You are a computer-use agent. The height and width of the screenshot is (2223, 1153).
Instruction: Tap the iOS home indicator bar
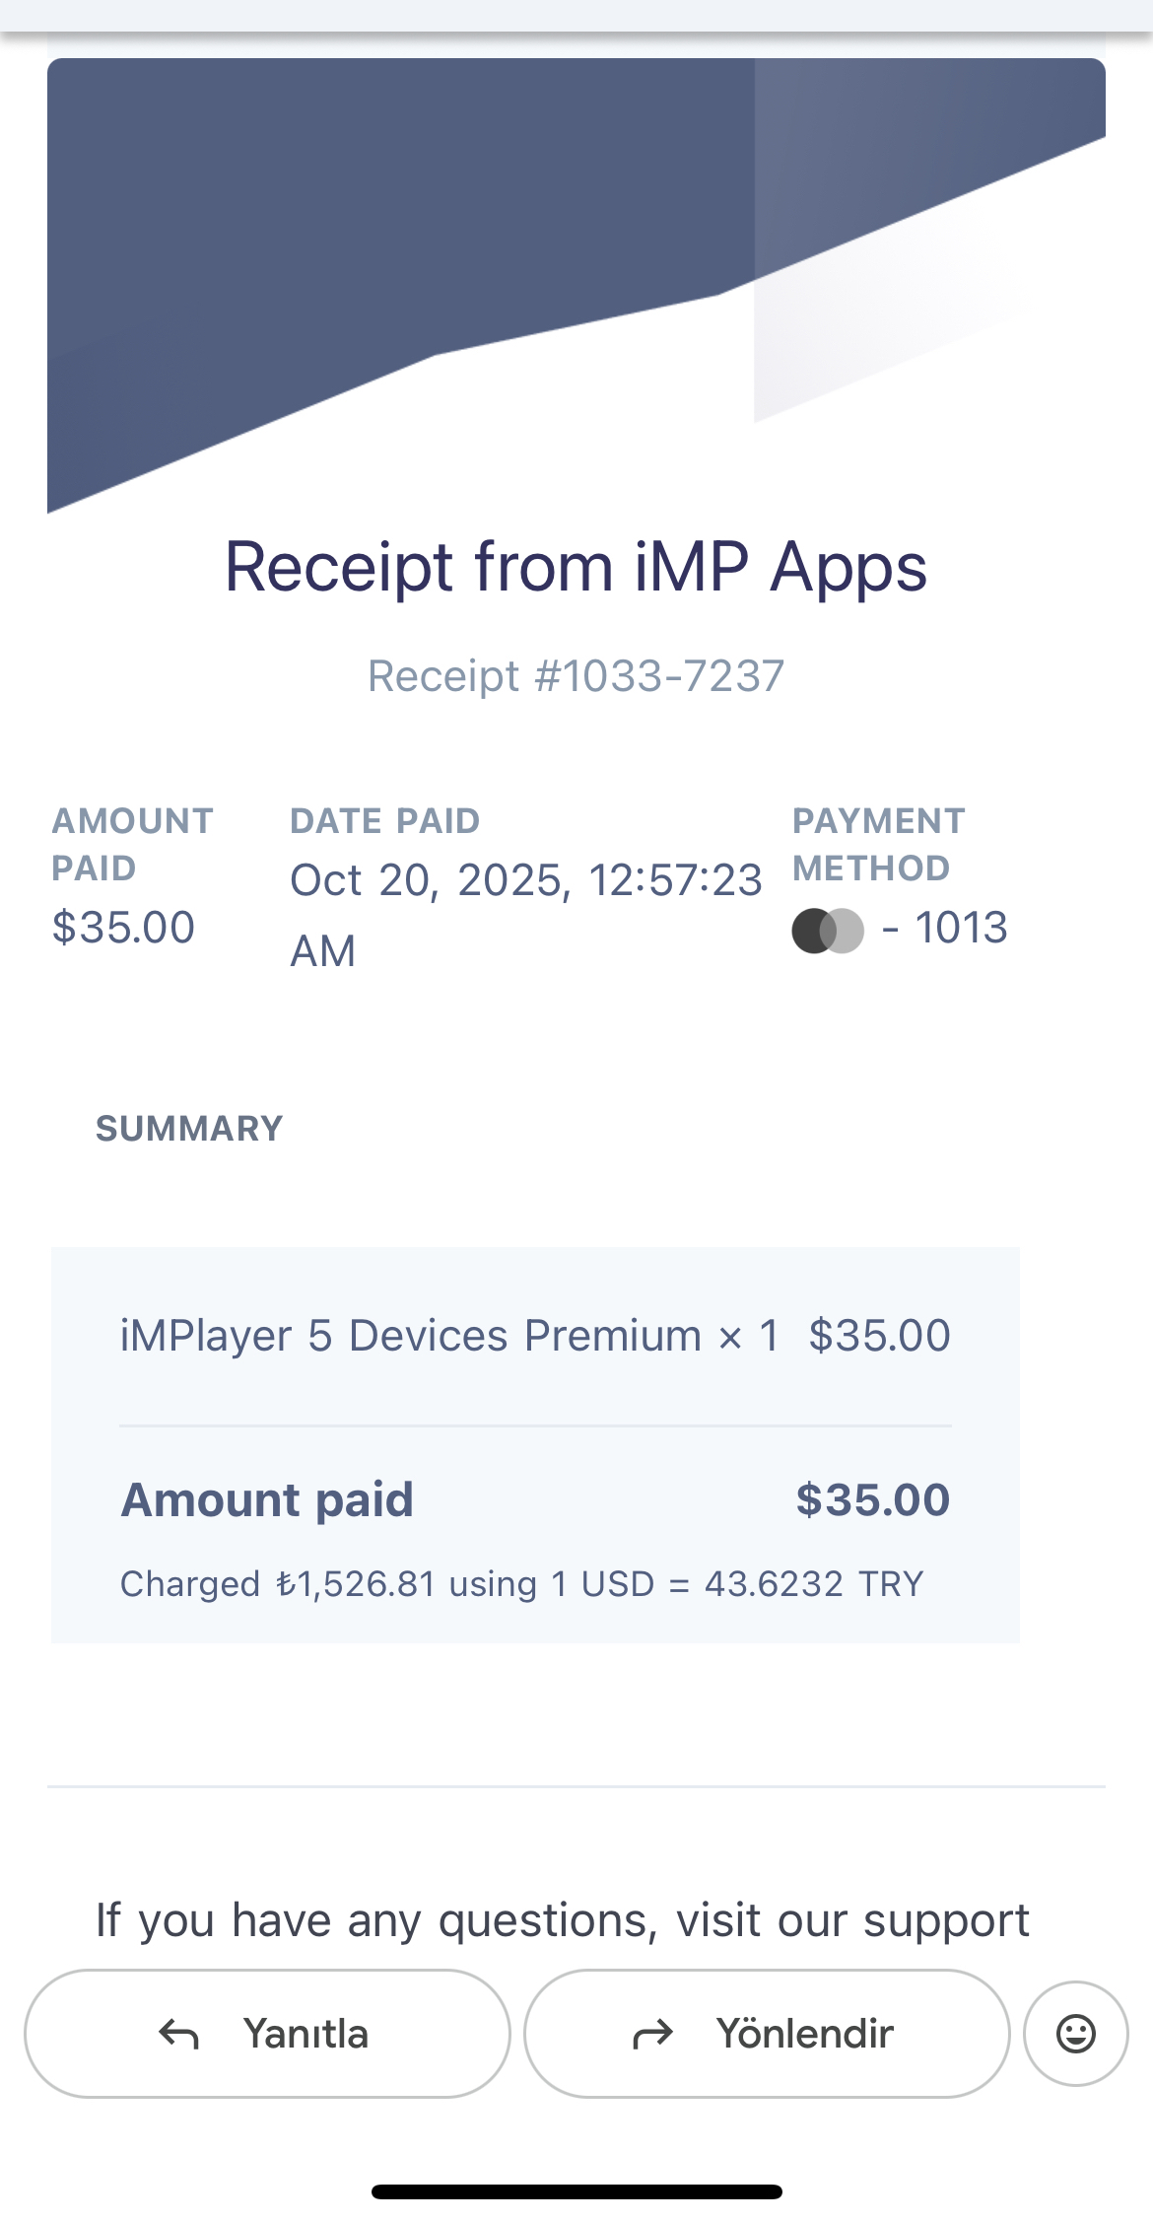(576, 2191)
